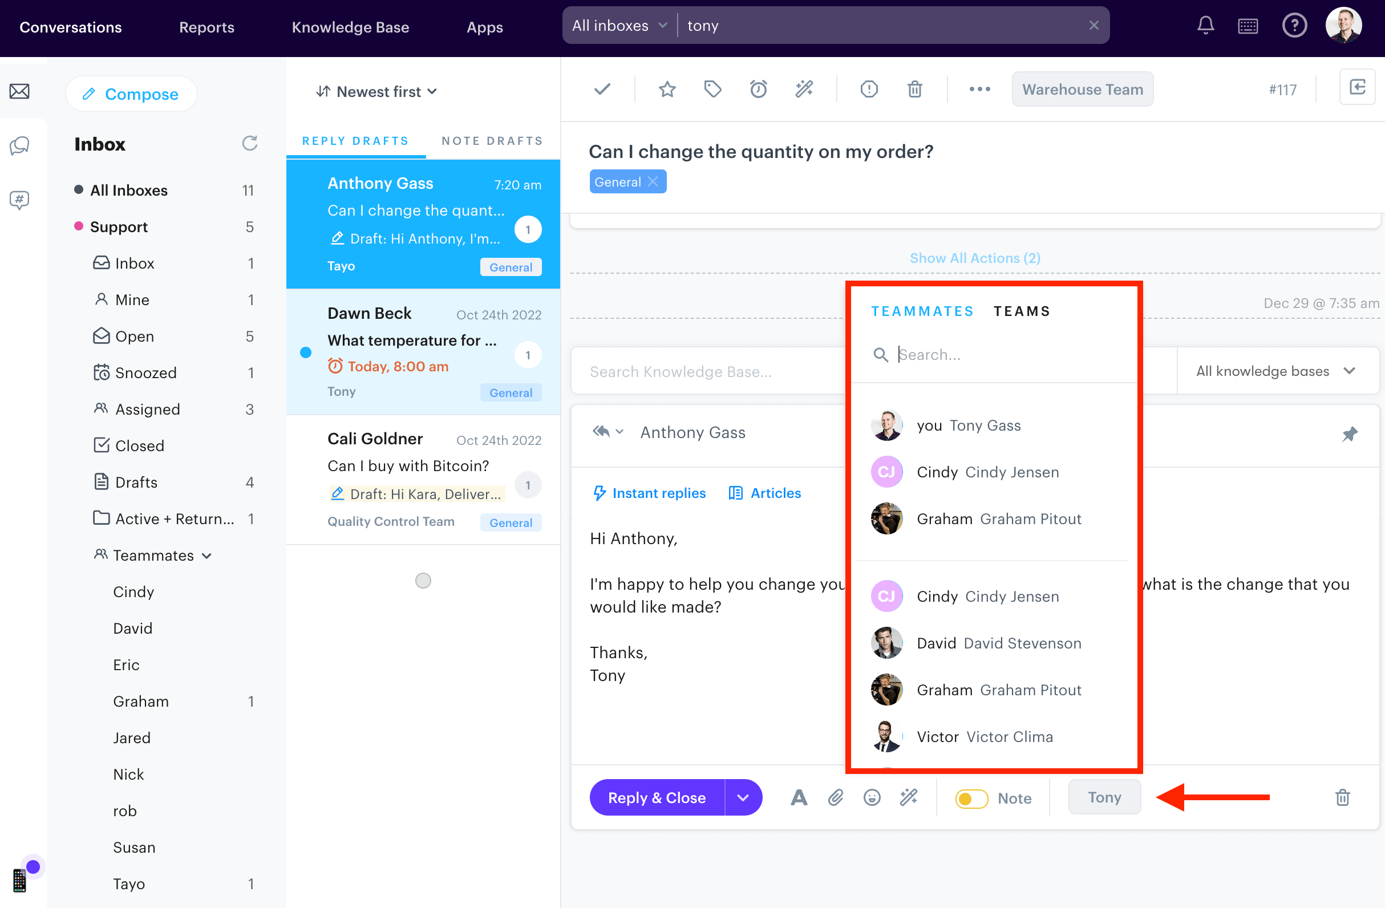Click the Compose button
Viewport: 1385px width, 908px height.
(x=131, y=94)
